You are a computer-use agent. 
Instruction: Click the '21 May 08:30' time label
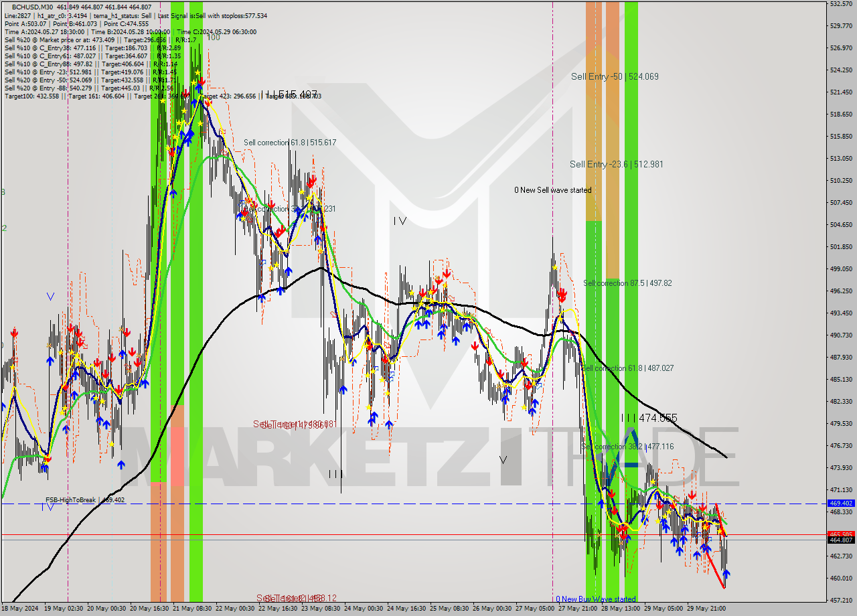click(x=191, y=609)
